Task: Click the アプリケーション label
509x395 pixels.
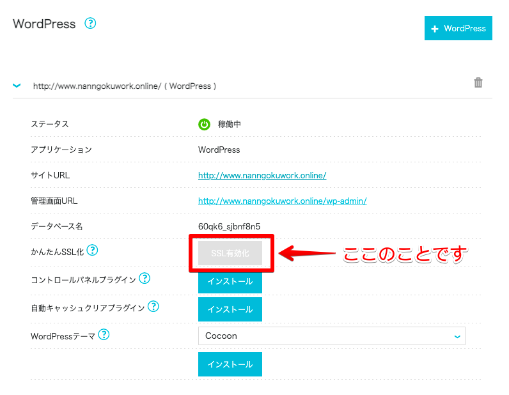Action: tap(61, 150)
